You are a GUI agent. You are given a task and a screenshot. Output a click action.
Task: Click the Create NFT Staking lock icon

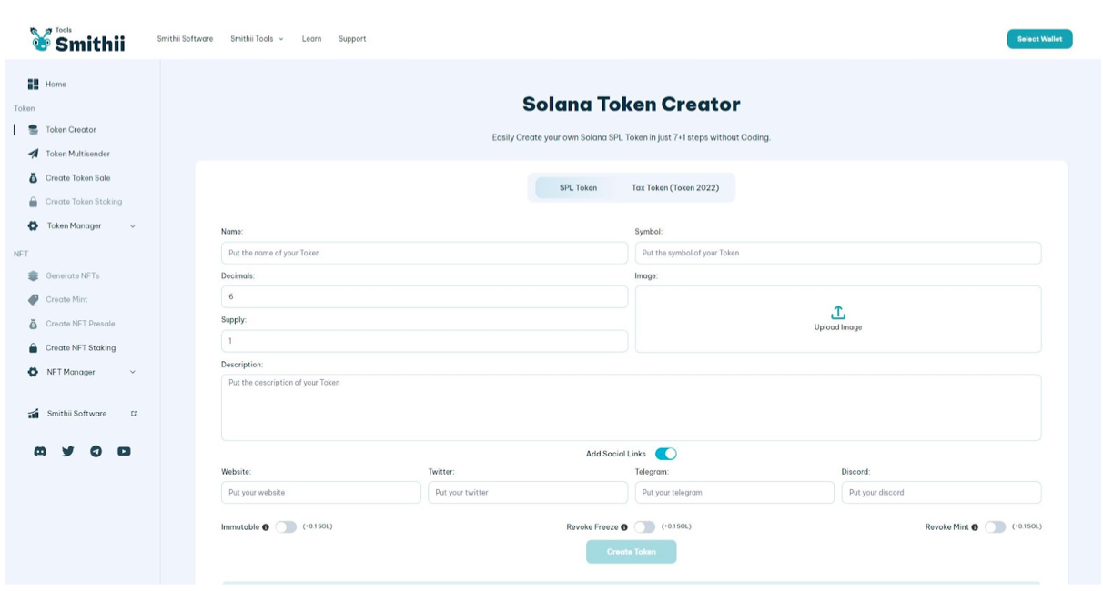click(33, 347)
